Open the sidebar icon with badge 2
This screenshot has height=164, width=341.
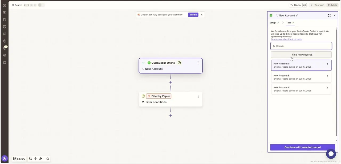pos(5,48)
